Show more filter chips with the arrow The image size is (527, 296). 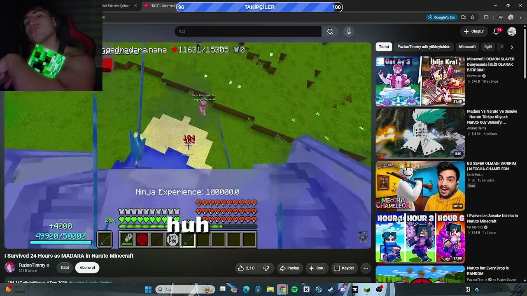(x=512, y=47)
